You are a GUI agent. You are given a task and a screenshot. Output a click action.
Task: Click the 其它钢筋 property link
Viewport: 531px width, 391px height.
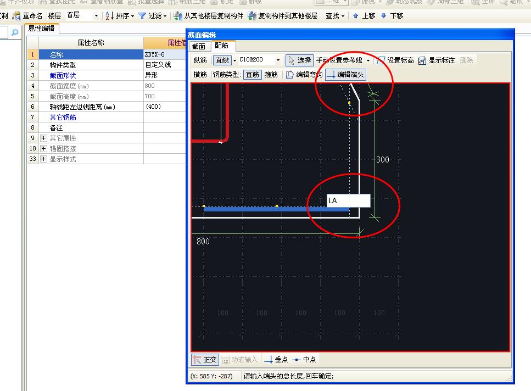[63, 118]
